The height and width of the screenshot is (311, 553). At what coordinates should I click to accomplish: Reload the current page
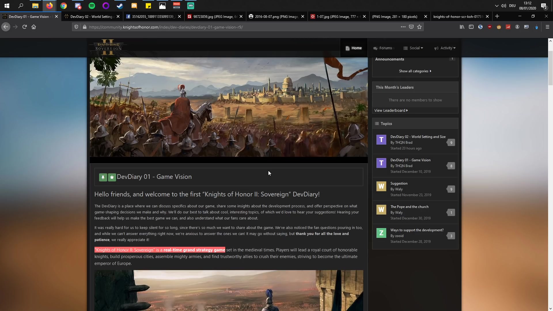tap(24, 27)
